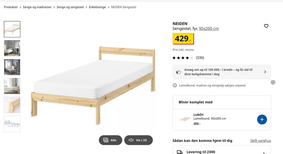Open the 90x200 cm size link
The height and width of the screenshot is (154, 283).
(209, 28)
